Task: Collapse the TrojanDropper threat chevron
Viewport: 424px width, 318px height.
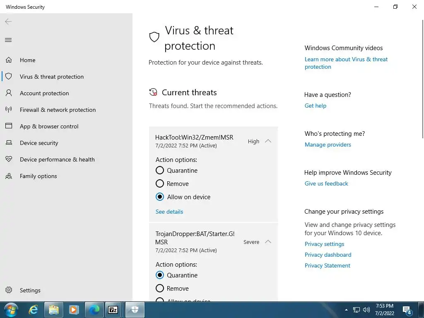Action: (x=268, y=242)
